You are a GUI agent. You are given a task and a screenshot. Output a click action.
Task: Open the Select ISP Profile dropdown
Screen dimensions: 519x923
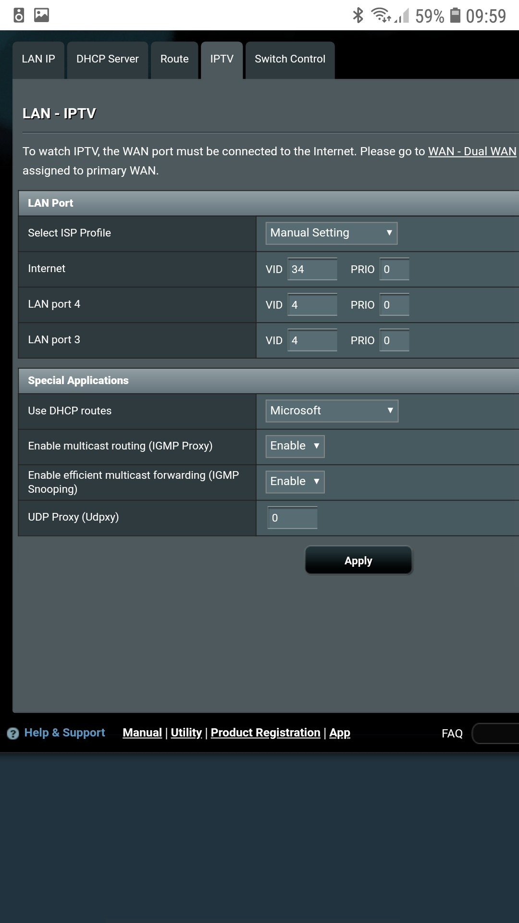332,233
